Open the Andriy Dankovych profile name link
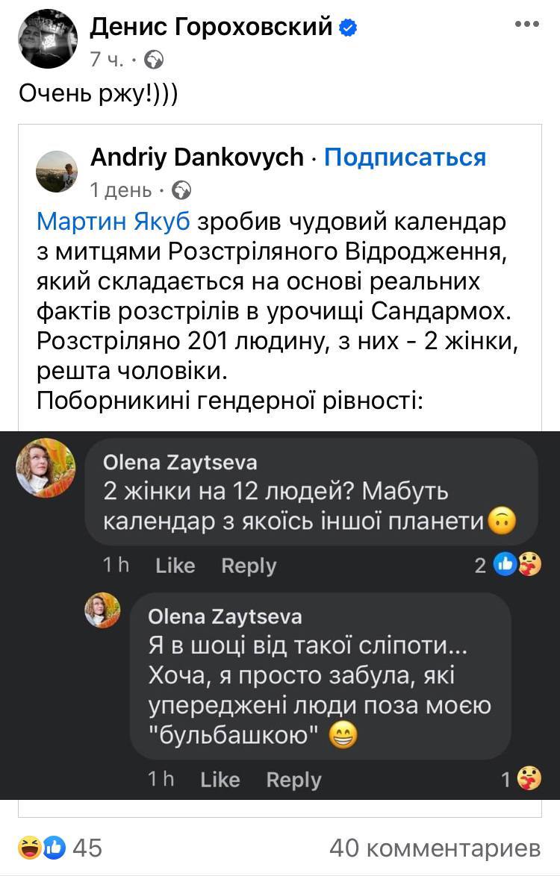The width and height of the screenshot is (560, 876). [x=197, y=157]
